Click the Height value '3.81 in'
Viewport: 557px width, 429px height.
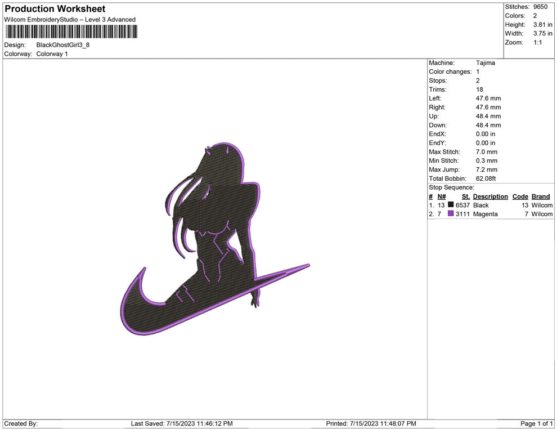pyautogui.click(x=542, y=25)
